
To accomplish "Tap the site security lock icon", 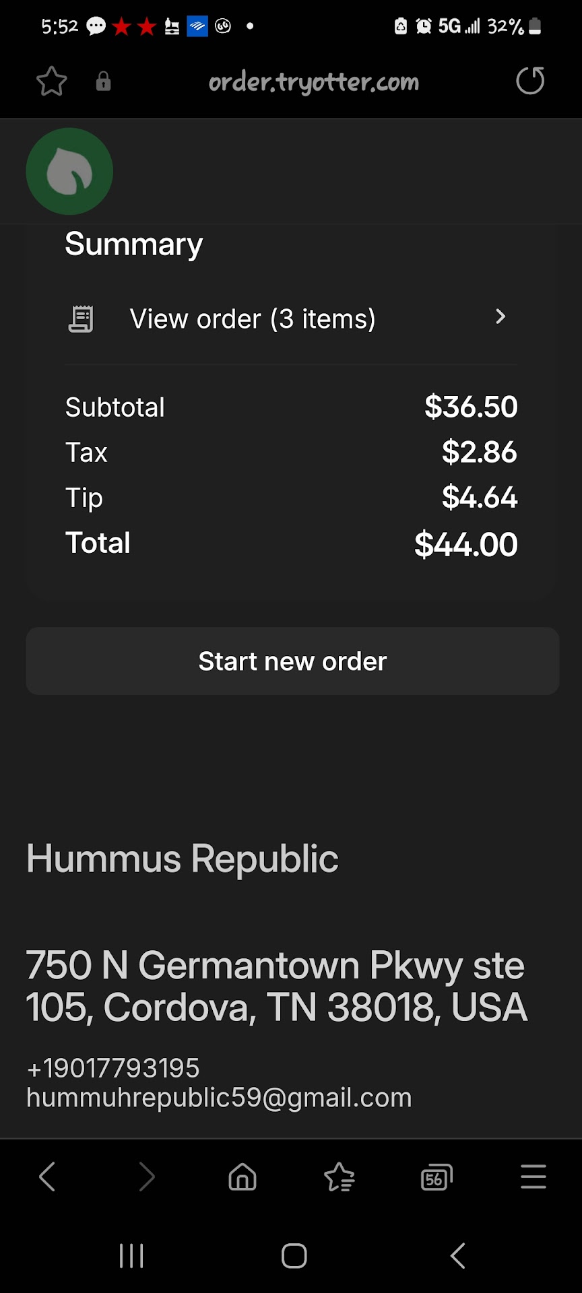I will coord(103,82).
